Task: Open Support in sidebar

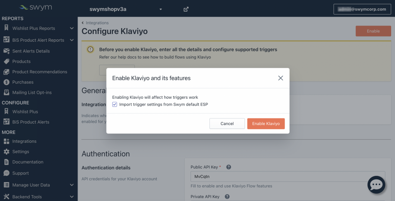Action: (x=20, y=173)
